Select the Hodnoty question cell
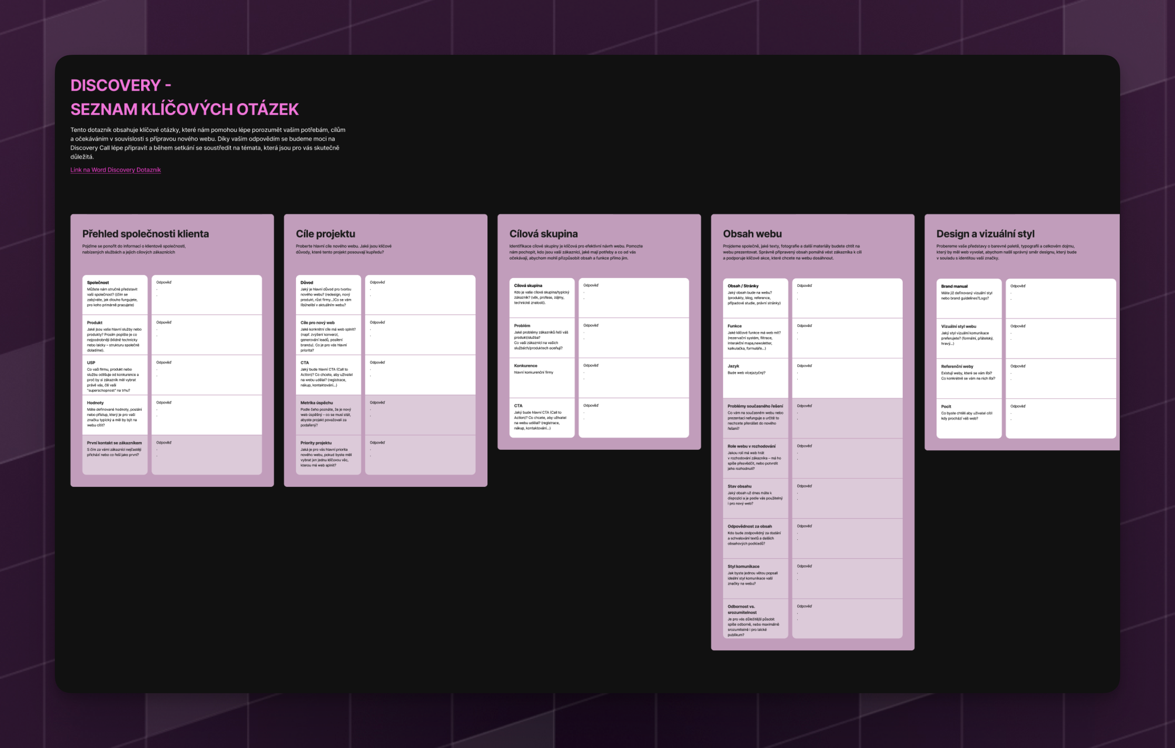 (115, 415)
